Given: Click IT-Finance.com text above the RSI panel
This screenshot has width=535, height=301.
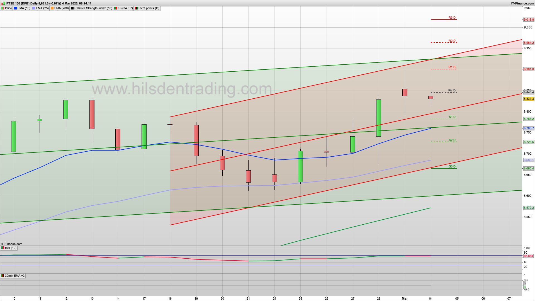Looking at the screenshot, I should pos(11,244).
